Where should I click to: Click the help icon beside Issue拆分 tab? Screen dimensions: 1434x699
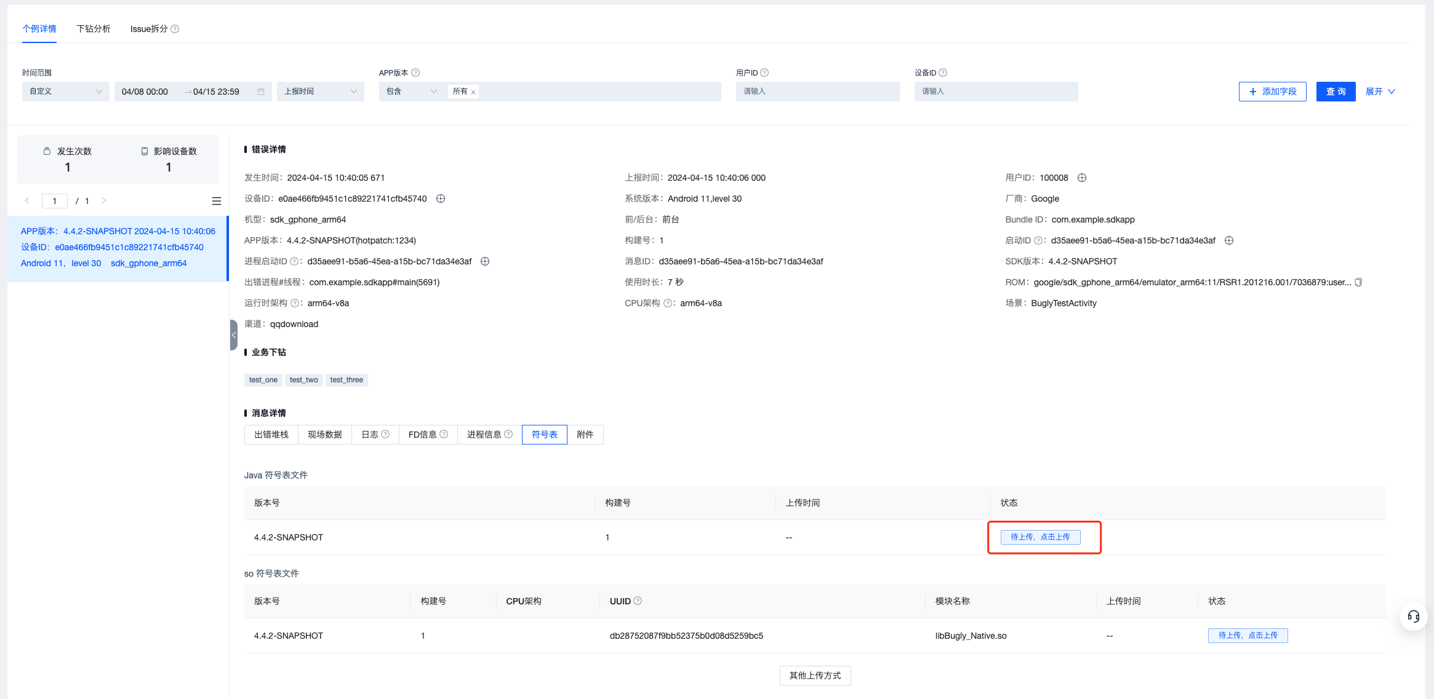tap(175, 29)
